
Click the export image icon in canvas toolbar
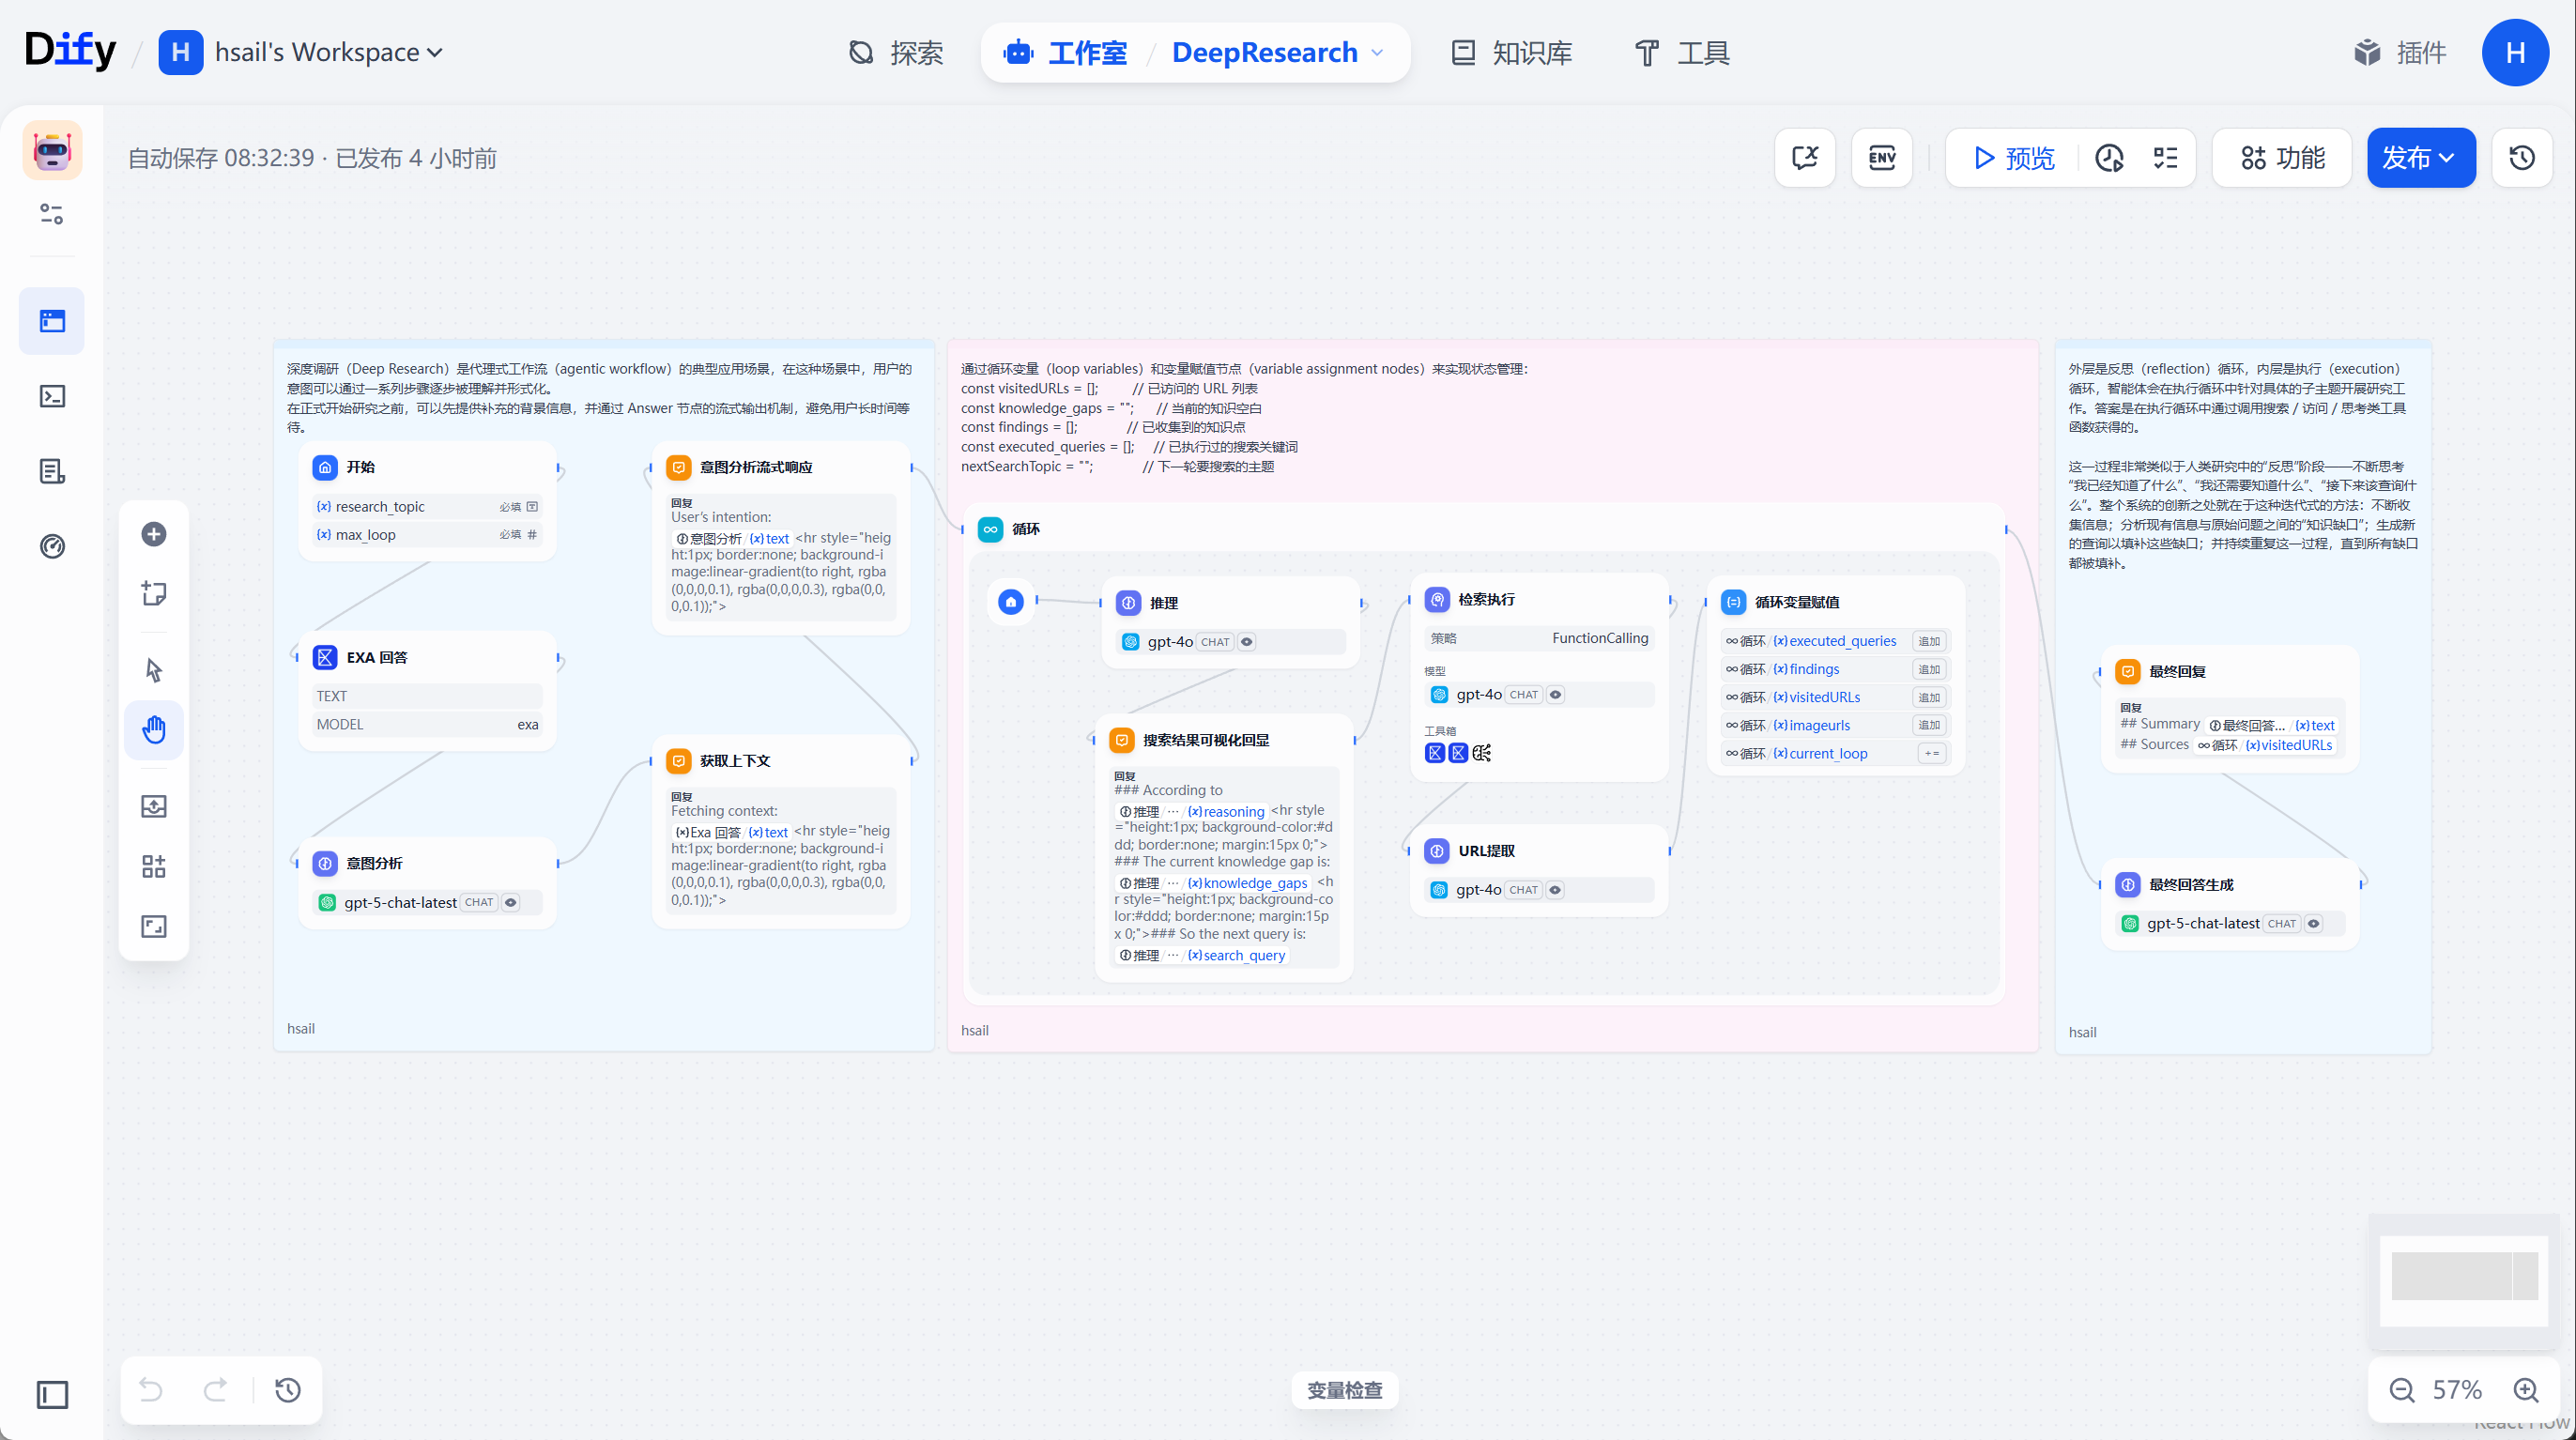pyautogui.click(x=153, y=806)
